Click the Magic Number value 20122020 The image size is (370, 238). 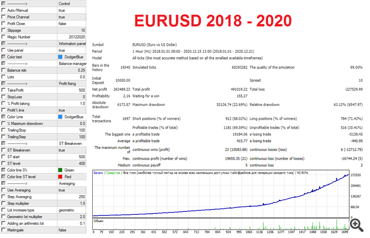(77, 37)
